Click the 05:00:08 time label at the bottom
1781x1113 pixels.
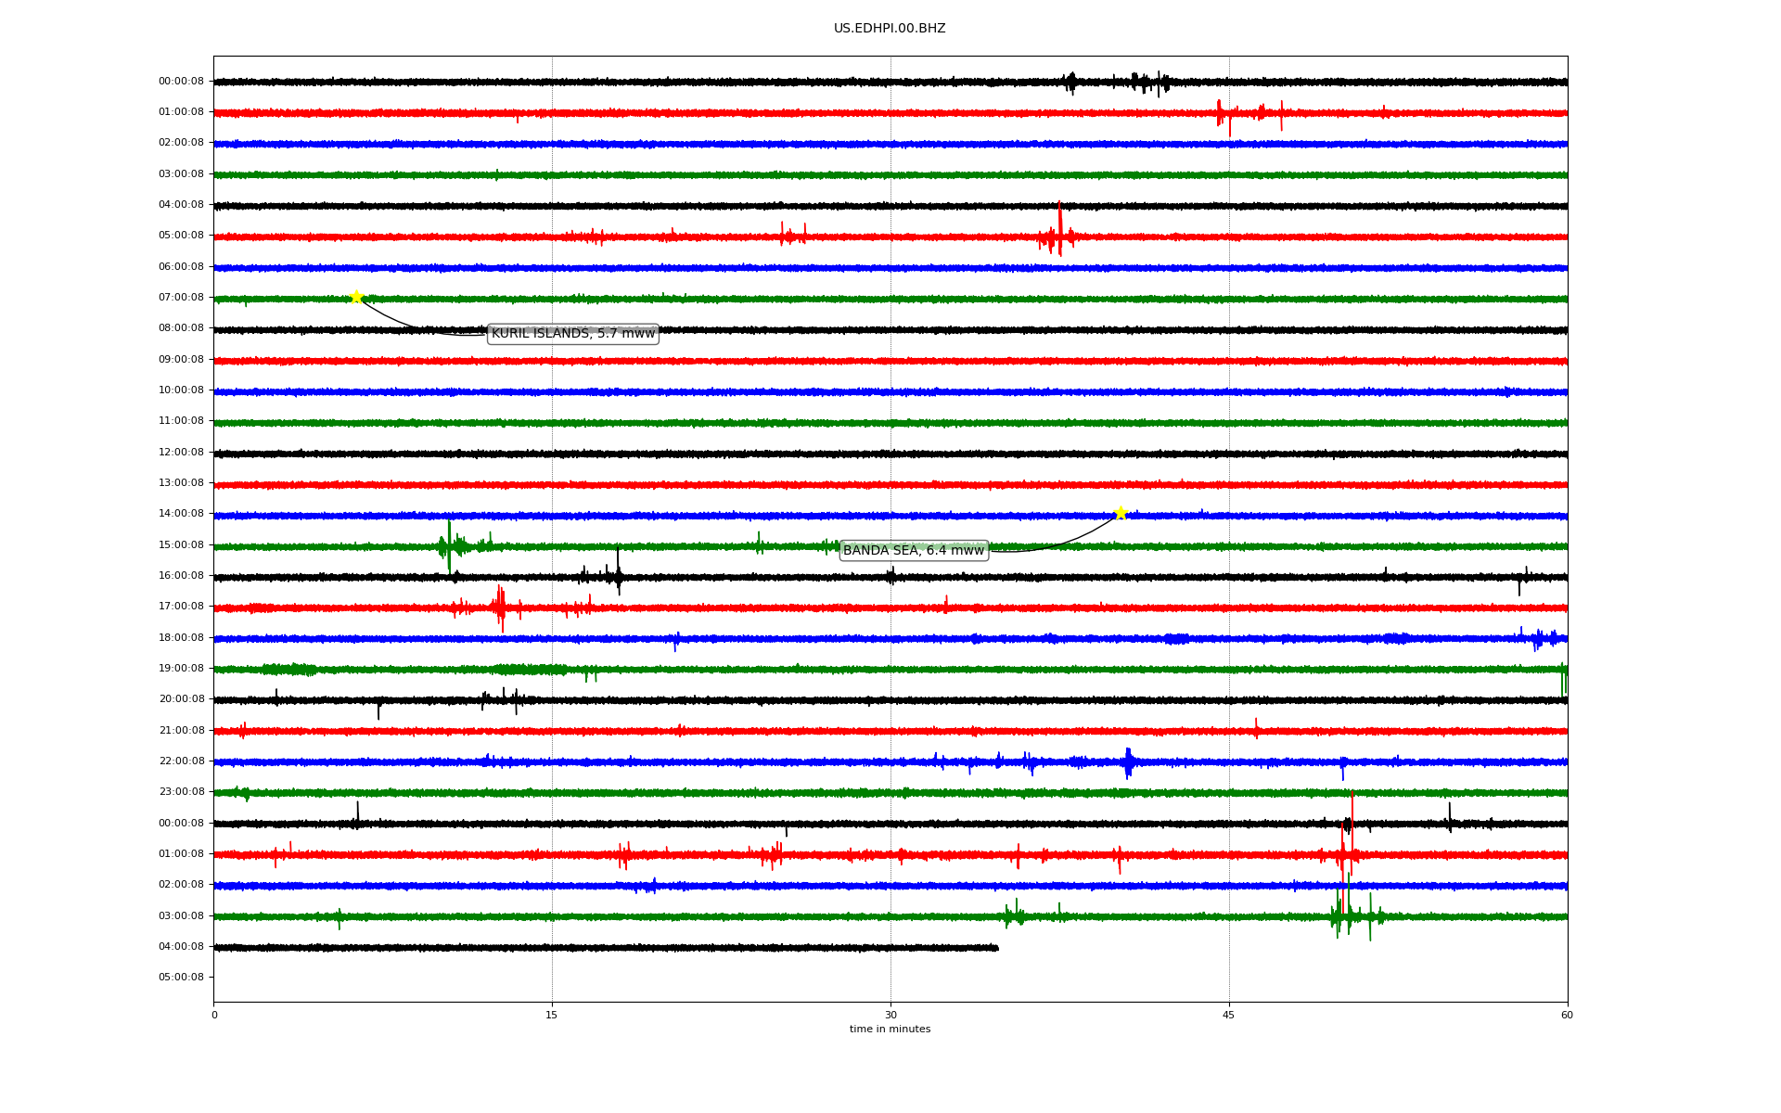tap(181, 978)
